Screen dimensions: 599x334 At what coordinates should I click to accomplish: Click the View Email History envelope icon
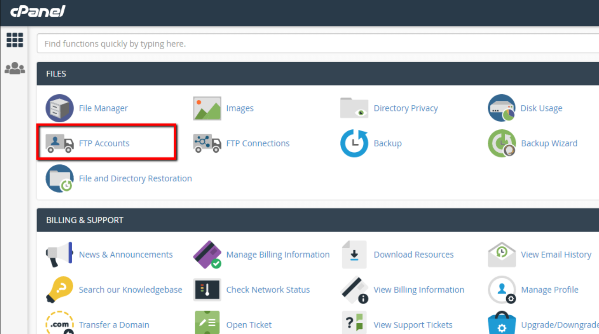click(x=502, y=255)
